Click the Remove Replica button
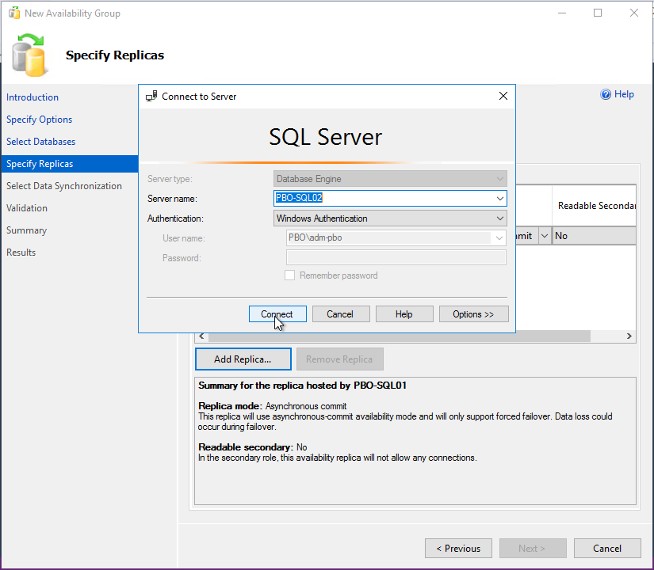This screenshot has height=570, width=654. pos(339,359)
